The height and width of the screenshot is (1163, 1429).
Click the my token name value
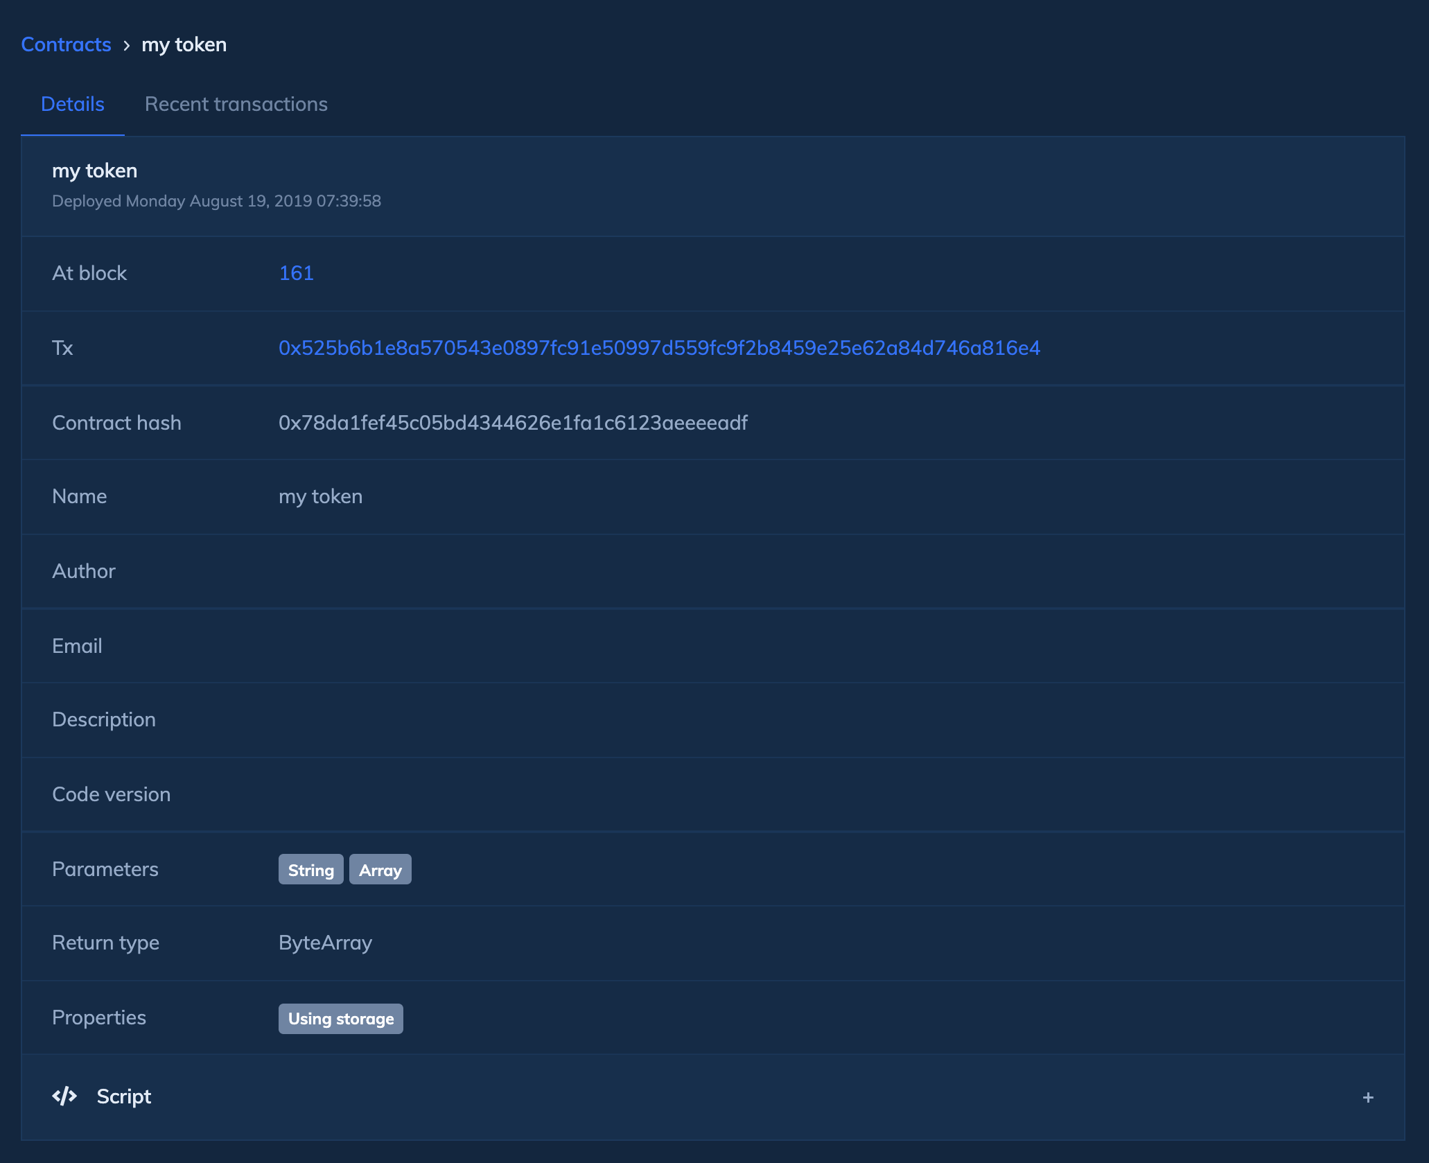tap(320, 496)
